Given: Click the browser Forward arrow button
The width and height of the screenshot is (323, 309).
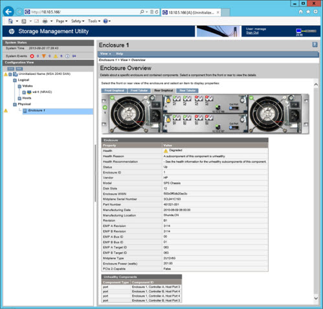Looking at the screenshot, I should (19, 12).
